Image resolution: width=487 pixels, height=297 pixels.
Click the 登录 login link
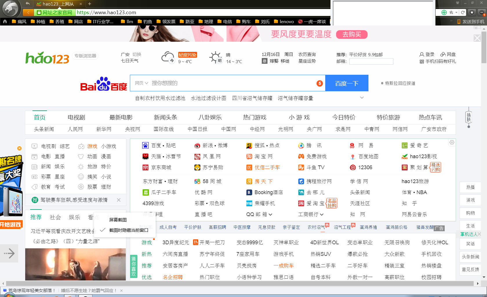427,54
